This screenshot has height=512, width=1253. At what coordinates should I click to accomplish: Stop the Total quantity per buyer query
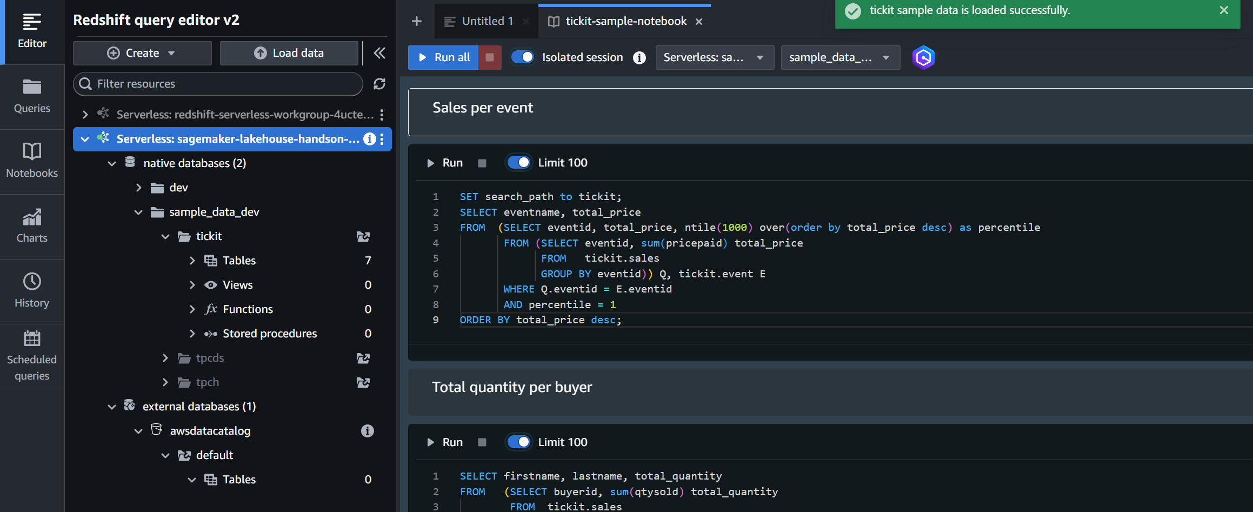tap(482, 442)
